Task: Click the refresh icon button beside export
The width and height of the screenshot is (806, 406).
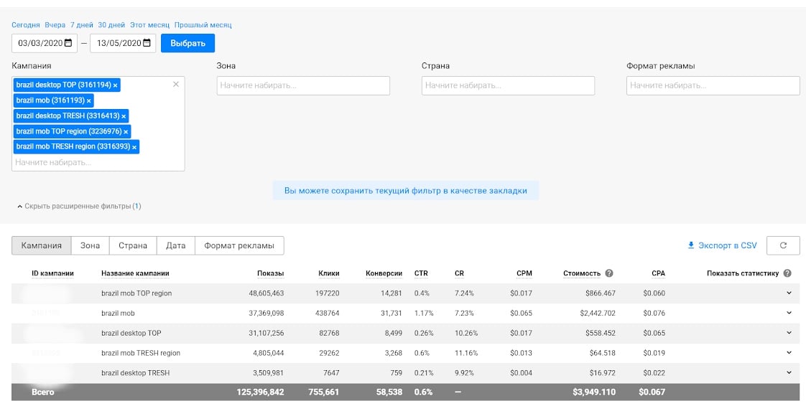Action: point(783,245)
